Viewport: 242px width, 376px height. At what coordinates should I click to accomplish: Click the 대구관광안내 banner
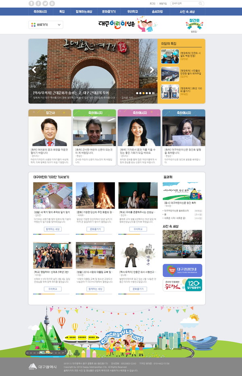click(x=182, y=270)
